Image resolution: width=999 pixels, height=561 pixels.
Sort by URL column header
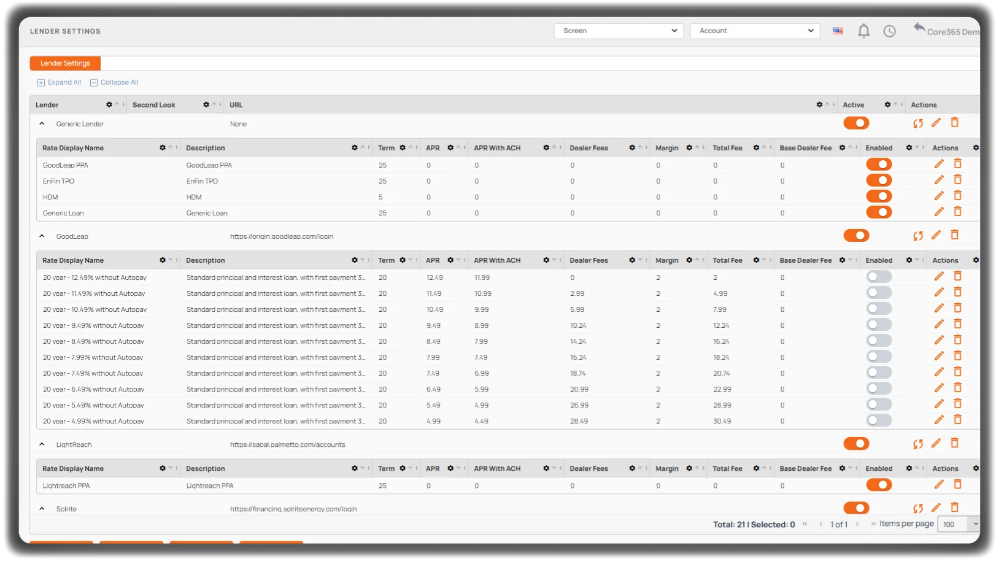coord(236,105)
